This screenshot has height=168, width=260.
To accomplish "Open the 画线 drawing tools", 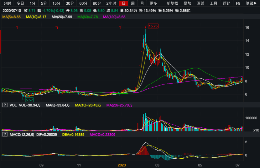I will tap(200, 3).
